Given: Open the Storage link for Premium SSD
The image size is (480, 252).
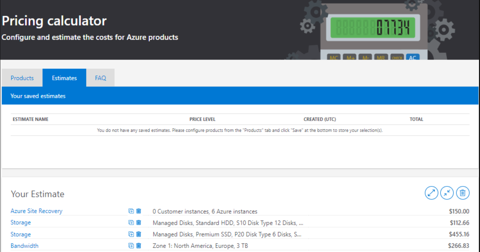Looking at the screenshot, I should (21, 234).
